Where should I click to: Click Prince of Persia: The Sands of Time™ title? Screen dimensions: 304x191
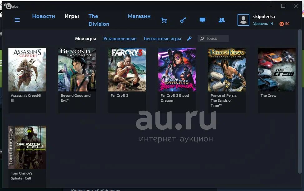(x=224, y=100)
